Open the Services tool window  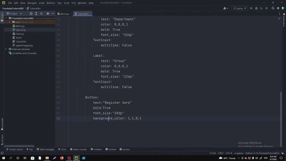click(124, 149)
